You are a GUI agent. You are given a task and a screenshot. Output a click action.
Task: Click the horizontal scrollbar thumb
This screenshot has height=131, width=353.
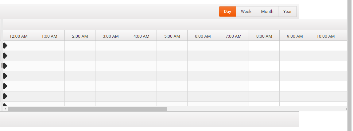[x=87, y=109]
